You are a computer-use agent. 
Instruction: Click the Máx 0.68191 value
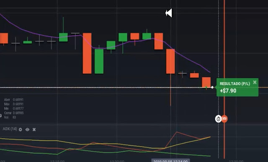point(18,104)
